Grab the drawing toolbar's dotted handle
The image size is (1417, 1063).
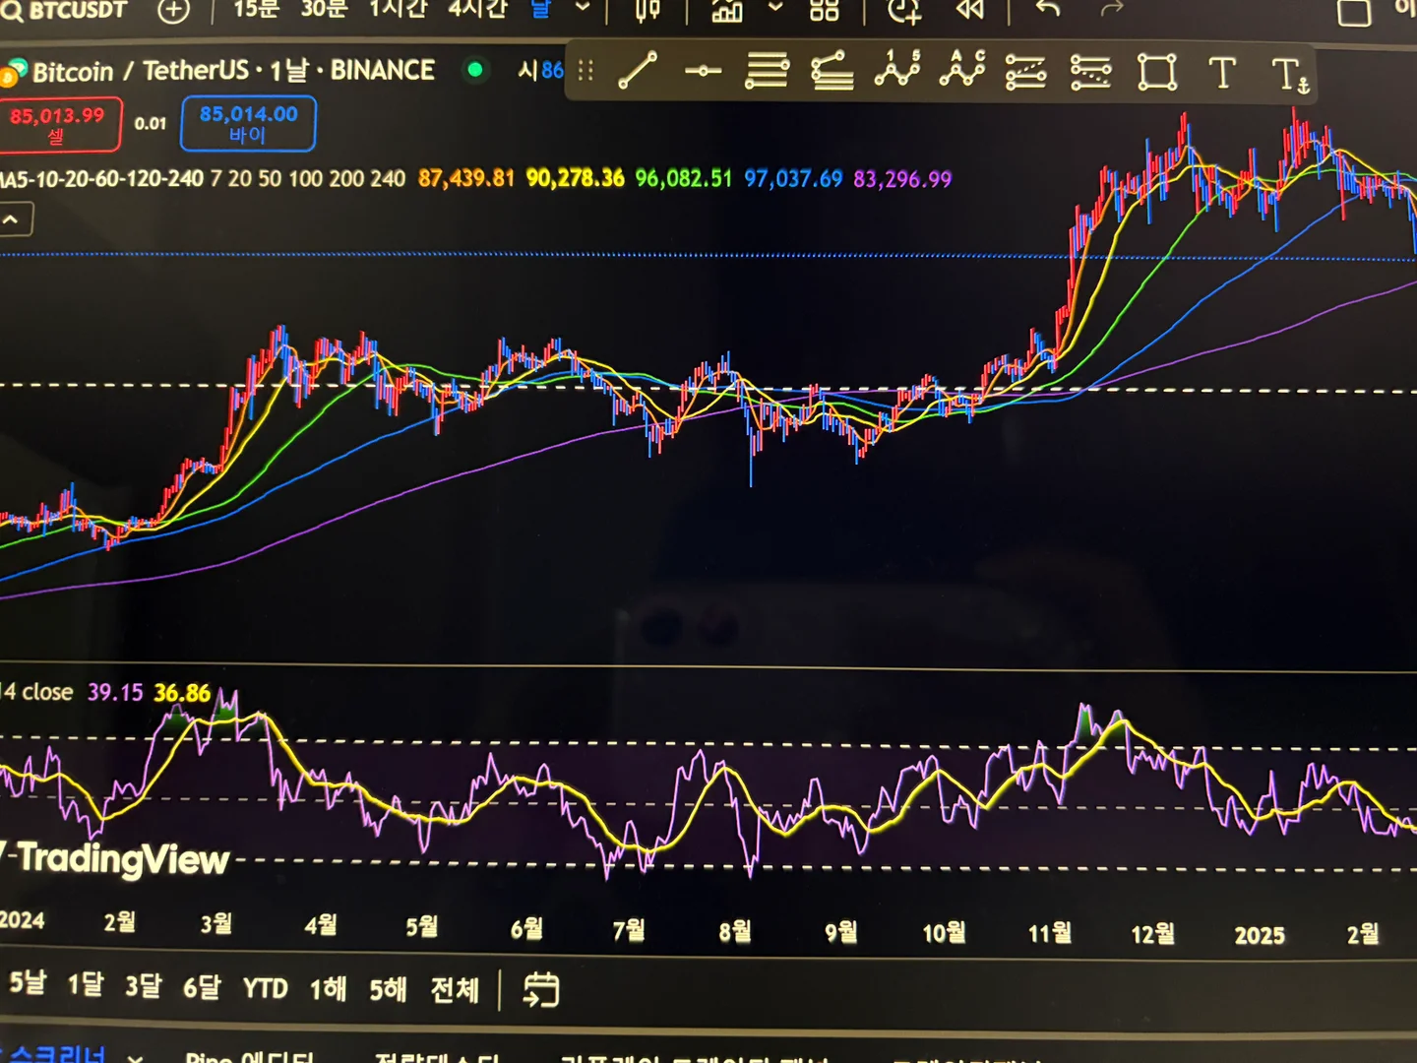pyautogui.click(x=586, y=71)
